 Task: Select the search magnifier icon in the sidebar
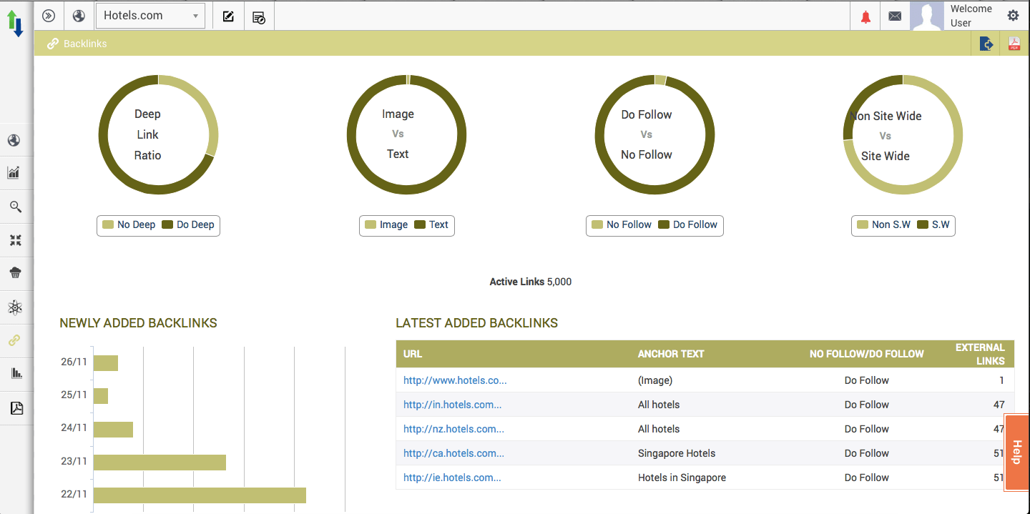[15, 207]
